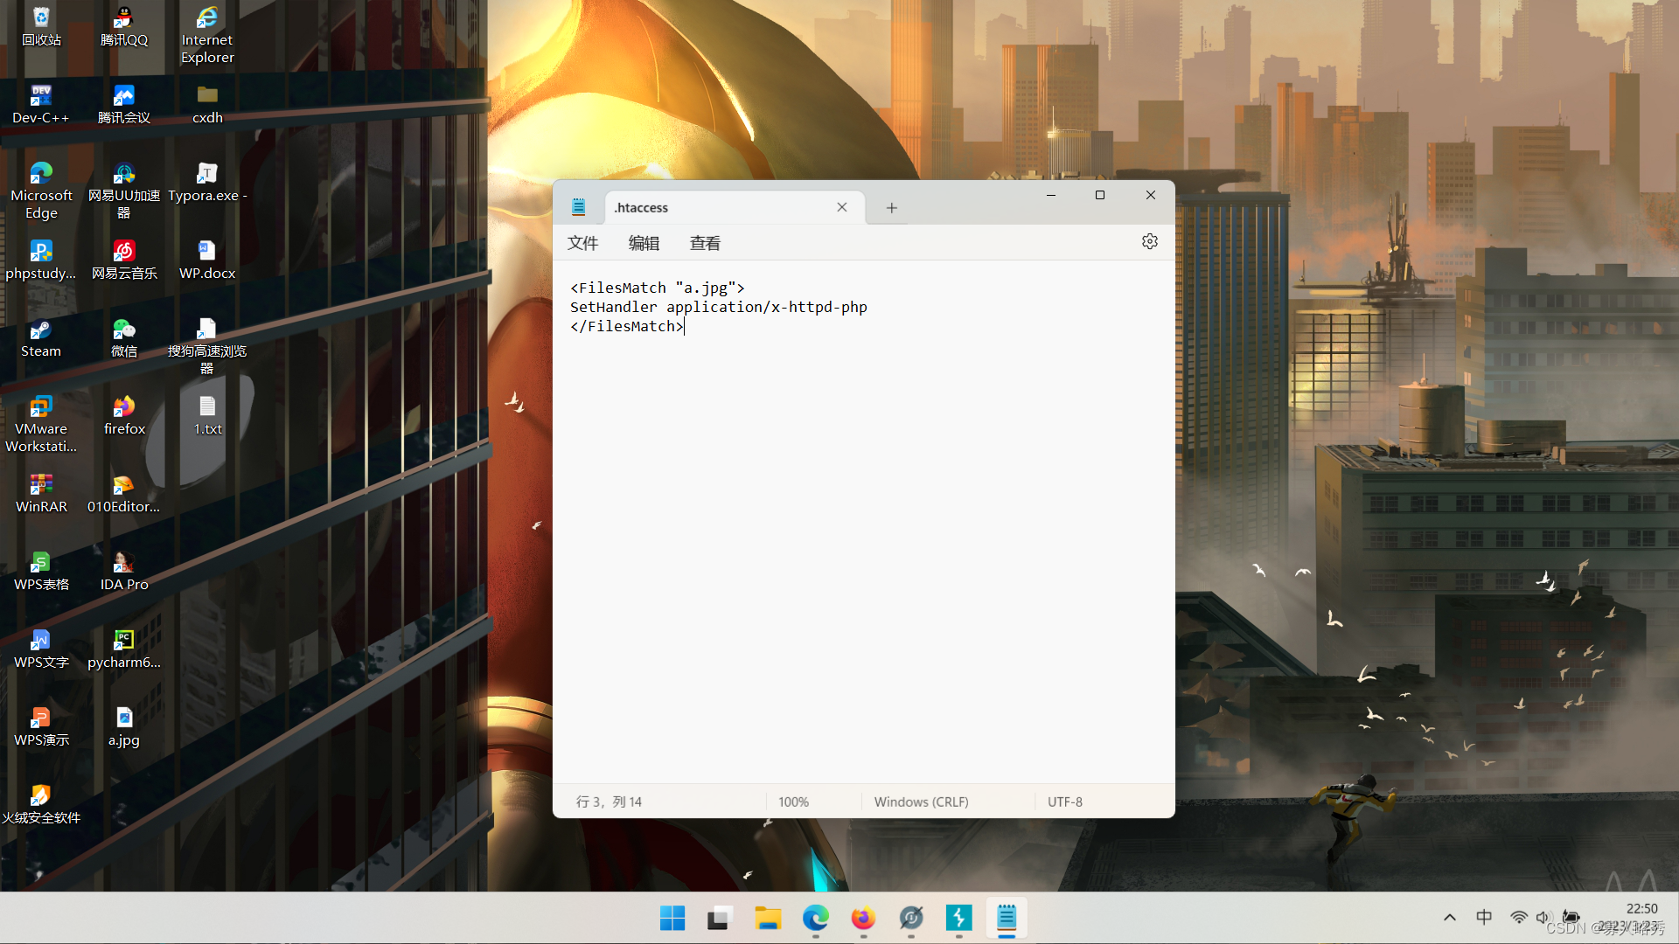Open Microsoft Edge from taskbar

(815, 918)
